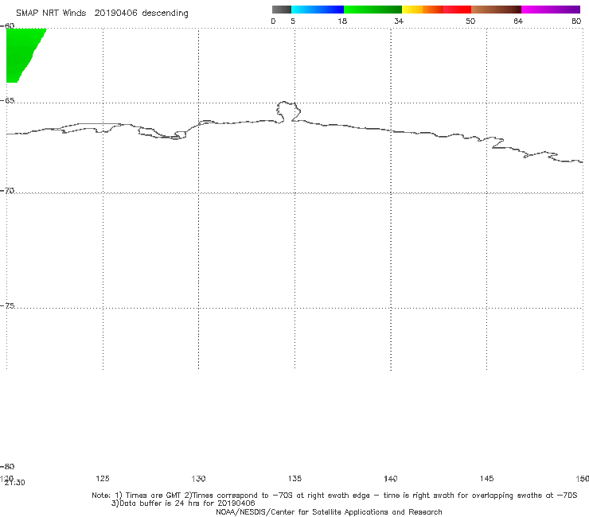Click the cyan-blue segment of the color bar
The image size is (589, 517).
(318, 10)
